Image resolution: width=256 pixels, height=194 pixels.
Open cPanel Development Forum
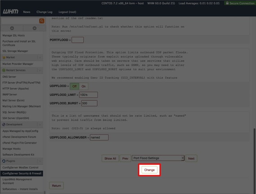pos(19,137)
